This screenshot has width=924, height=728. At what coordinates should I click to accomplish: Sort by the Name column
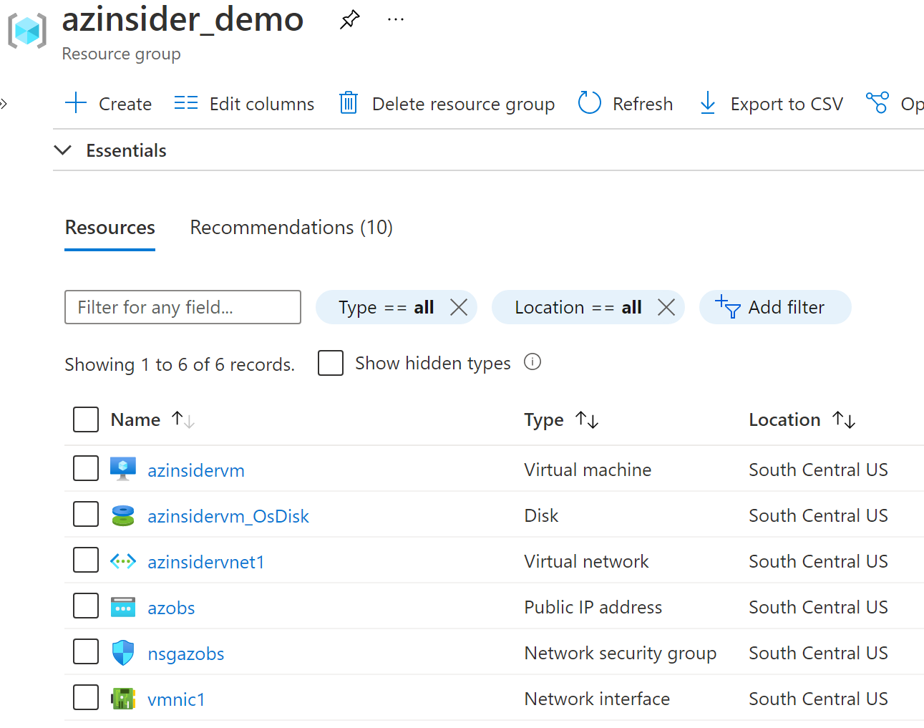point(152,419)
